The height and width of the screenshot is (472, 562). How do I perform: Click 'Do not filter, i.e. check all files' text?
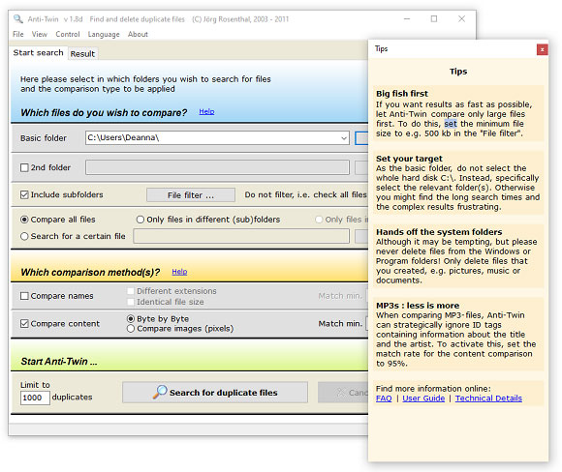click(305, 194)
